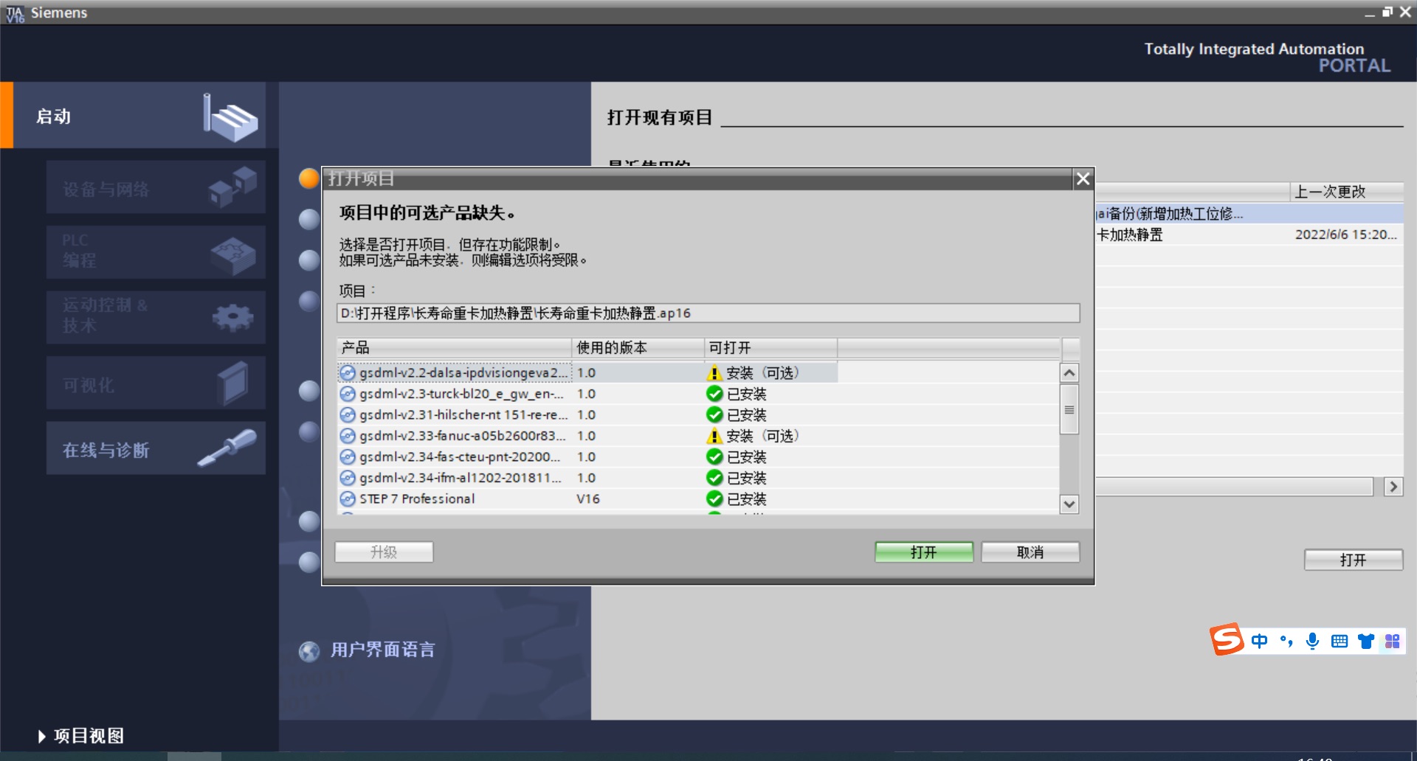Screen dimensions: 1417x761
Task: Click 已安装 in the turck-bl20 row
Action: coord(747,394)
